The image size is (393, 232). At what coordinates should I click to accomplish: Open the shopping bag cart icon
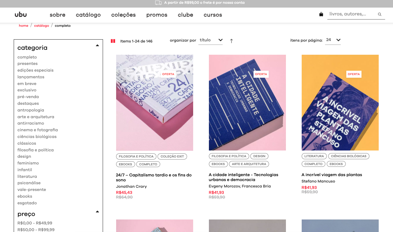[321, 14]
